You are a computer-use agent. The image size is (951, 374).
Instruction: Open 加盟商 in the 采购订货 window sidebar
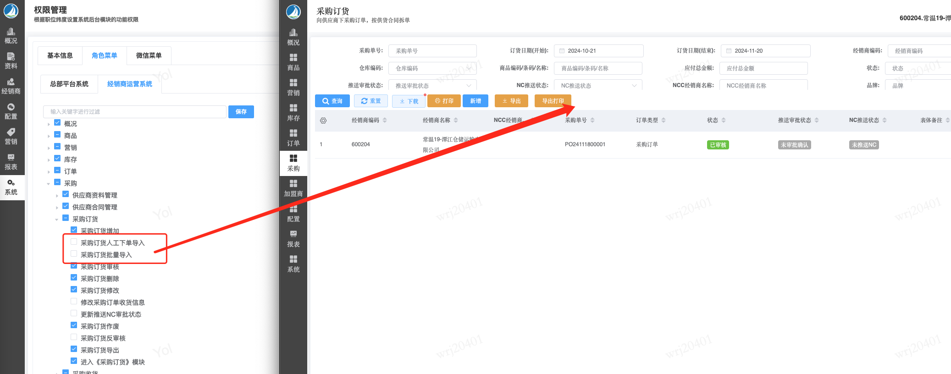(293, 189)
